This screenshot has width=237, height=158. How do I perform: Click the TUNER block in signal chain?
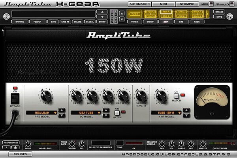[135, 14]
